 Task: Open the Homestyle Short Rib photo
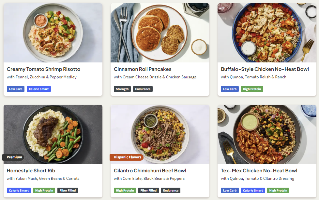tap(53, 134)
